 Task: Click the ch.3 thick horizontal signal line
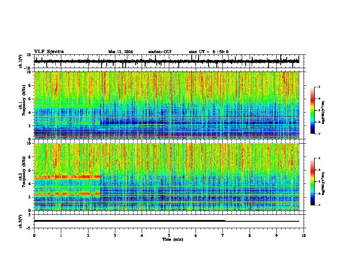point(130,221)
